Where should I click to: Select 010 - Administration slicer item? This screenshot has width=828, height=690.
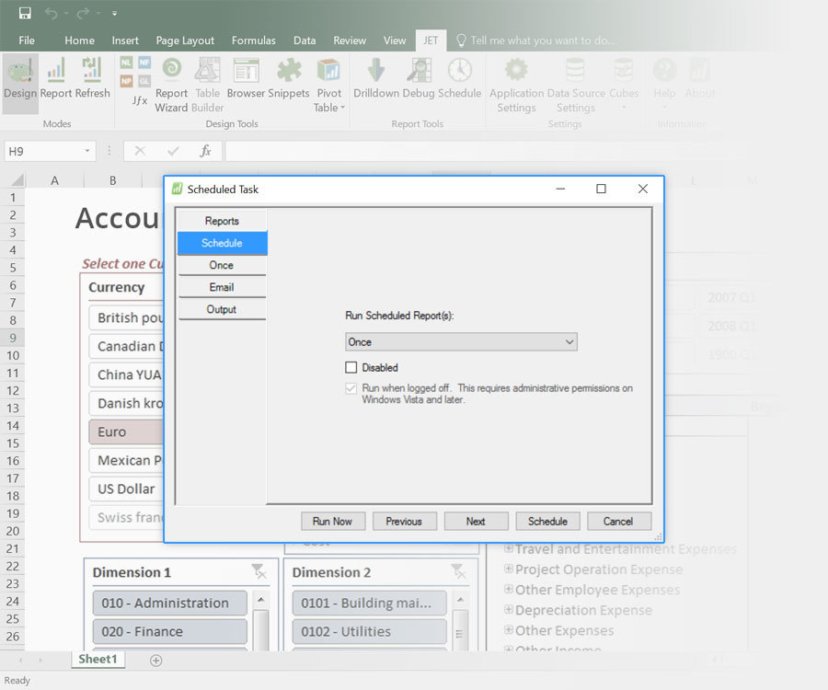point(169,603)
